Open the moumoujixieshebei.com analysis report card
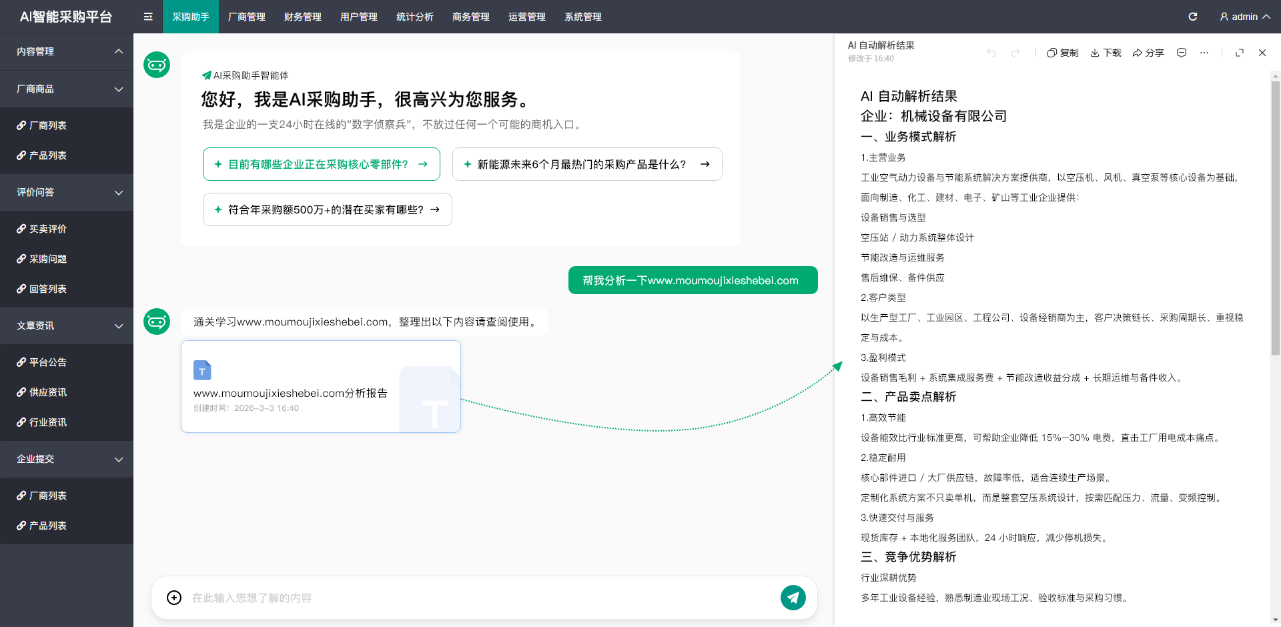The height and width of the screenshot is (627, 1281). click(320, 387)
